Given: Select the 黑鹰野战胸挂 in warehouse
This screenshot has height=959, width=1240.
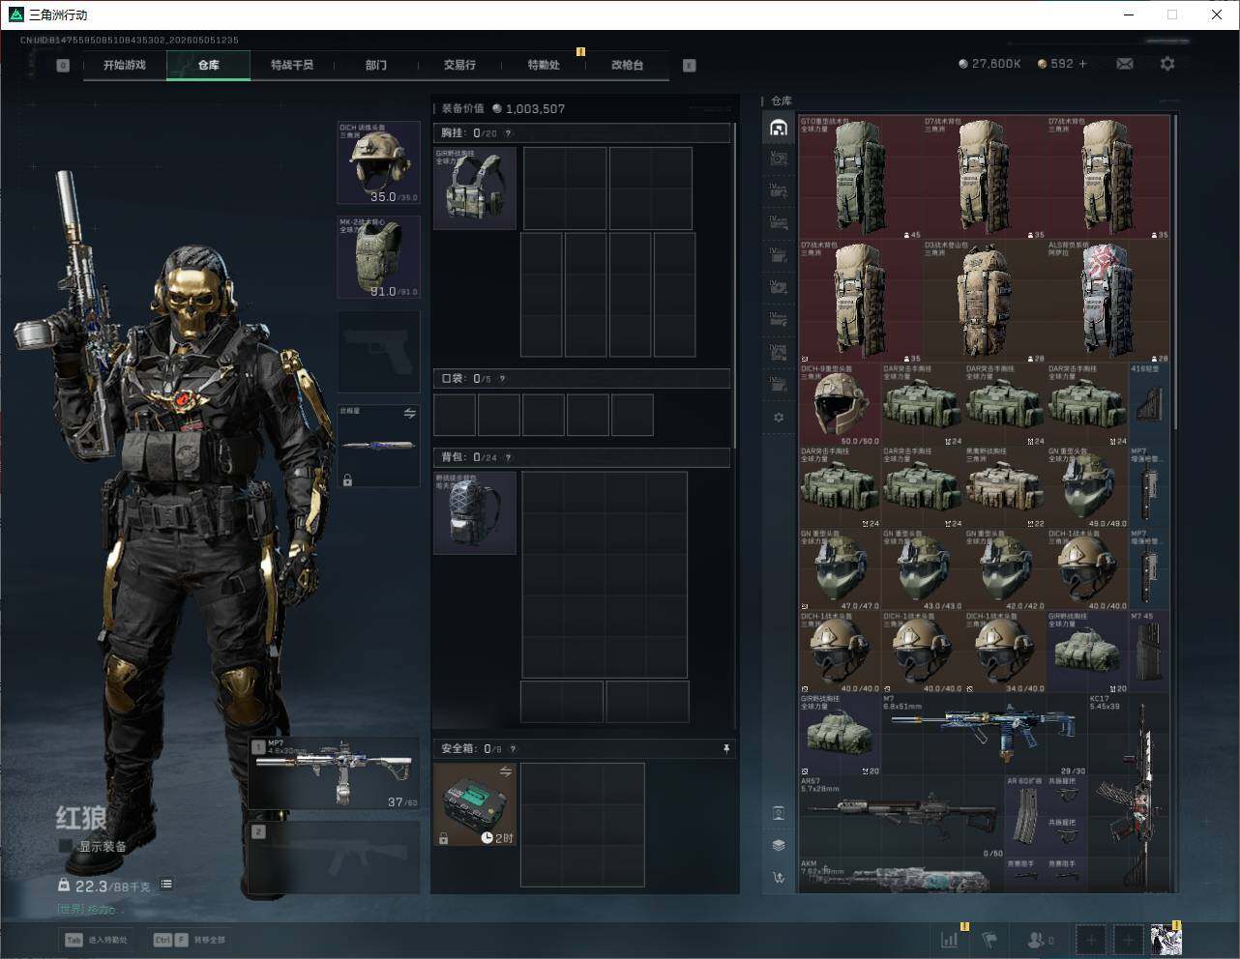Looking at the screenshot, I should coord(1005,487).
